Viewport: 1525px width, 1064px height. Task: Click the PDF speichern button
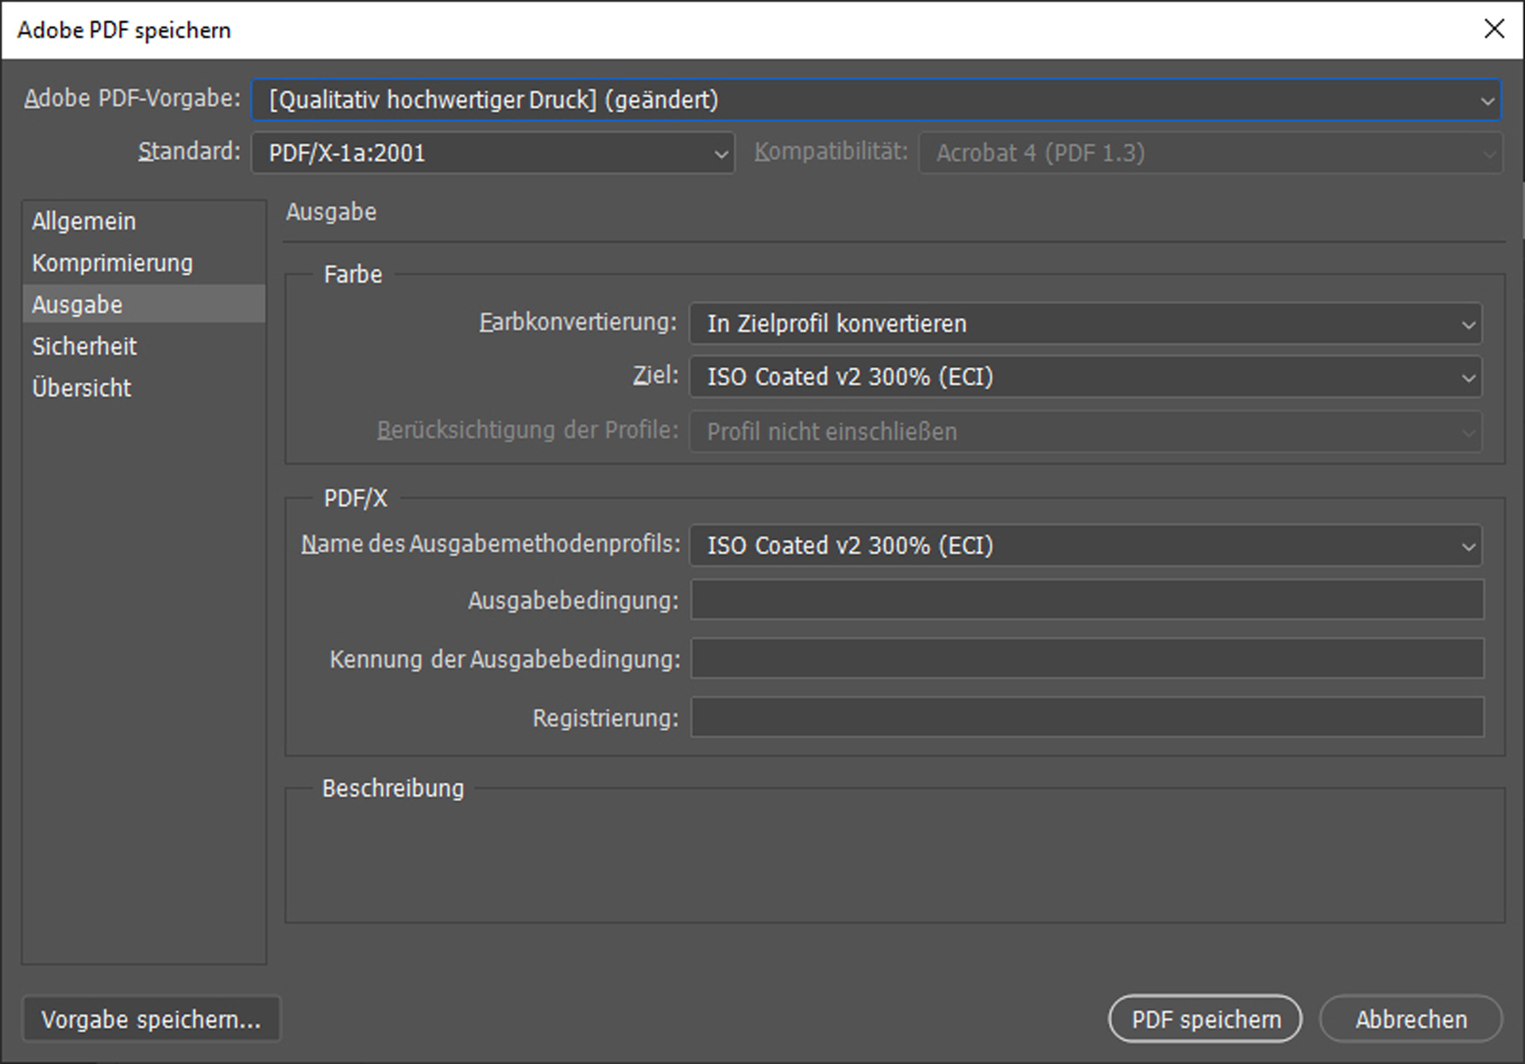(1205, 1019)
